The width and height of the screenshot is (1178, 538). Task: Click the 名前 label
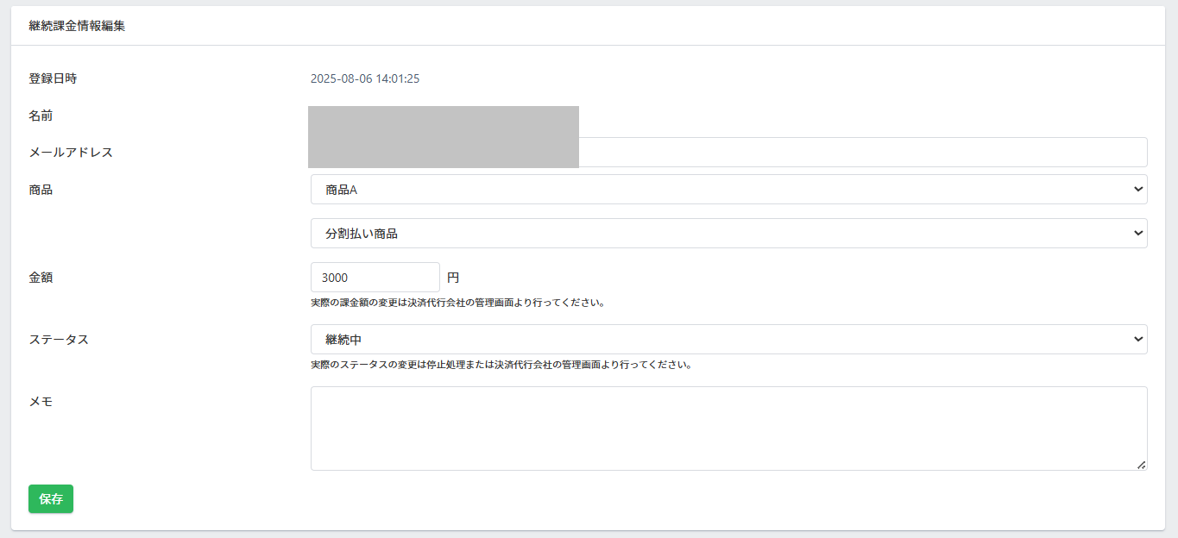41,116
